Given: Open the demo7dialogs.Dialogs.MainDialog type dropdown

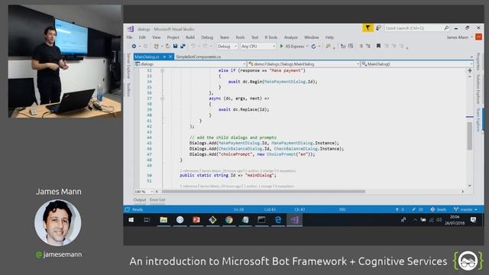Looking at the screenshot, I should 304,64.
